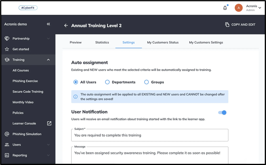Click the #CyberFit logo badge

[28, 8]
